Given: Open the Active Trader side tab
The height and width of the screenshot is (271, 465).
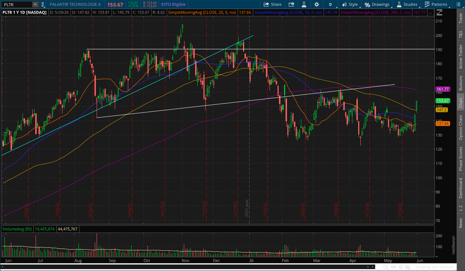Looking at the screenshot, I should point(460,57).
